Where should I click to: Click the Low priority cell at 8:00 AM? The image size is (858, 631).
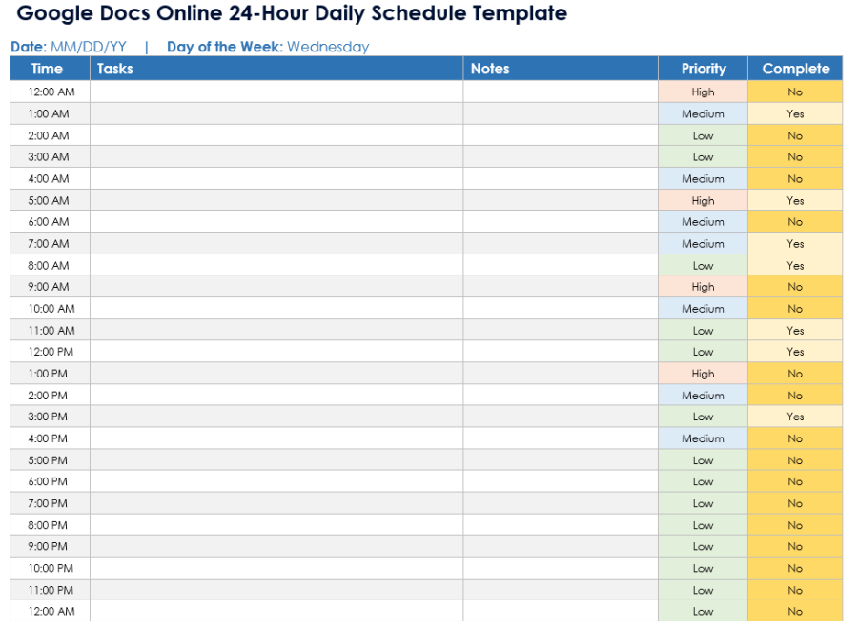click(x=703, y=265)
